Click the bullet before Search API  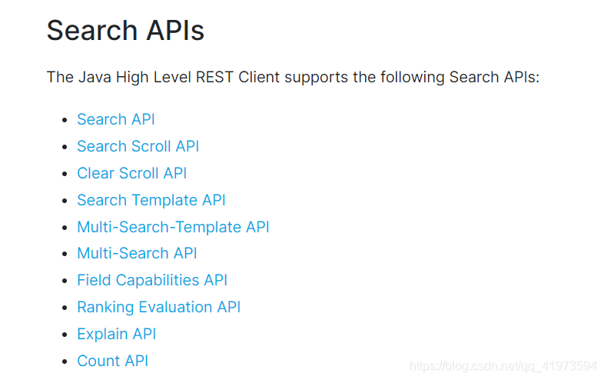(x=65, y=120)
